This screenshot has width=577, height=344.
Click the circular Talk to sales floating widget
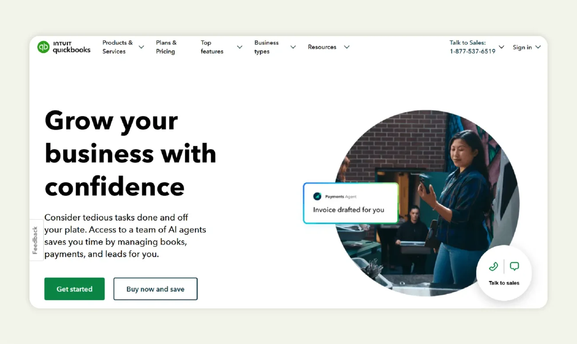(504, 274)
